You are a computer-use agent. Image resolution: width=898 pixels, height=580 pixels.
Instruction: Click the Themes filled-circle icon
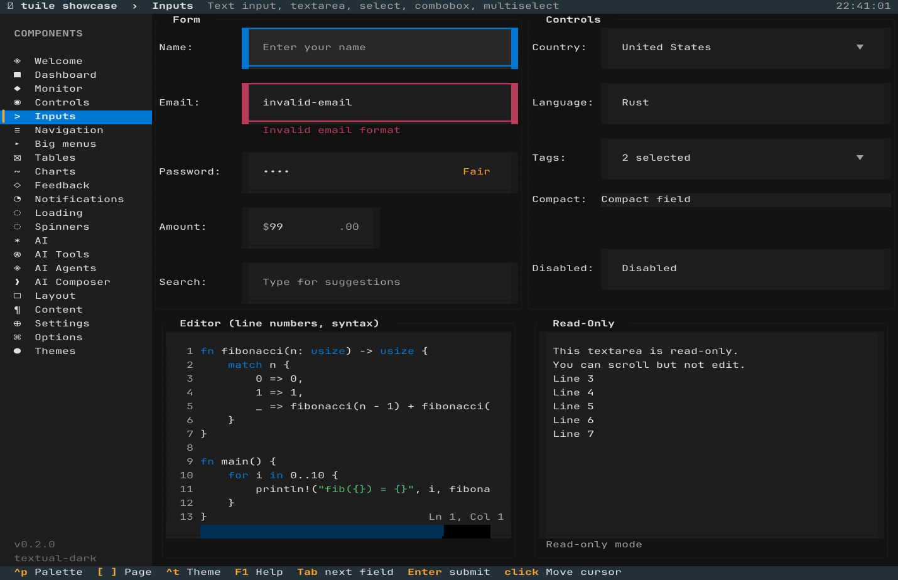tap(17, 351)
